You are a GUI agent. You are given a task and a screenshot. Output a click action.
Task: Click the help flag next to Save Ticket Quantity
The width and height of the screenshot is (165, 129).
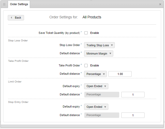[81, 32]
